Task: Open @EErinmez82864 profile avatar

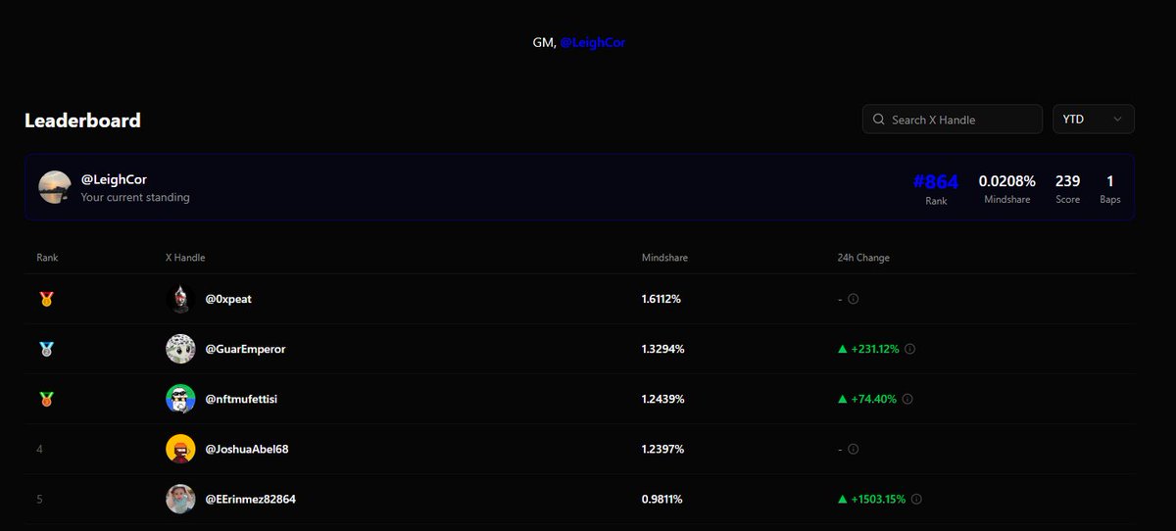Action: click(180, 499)
